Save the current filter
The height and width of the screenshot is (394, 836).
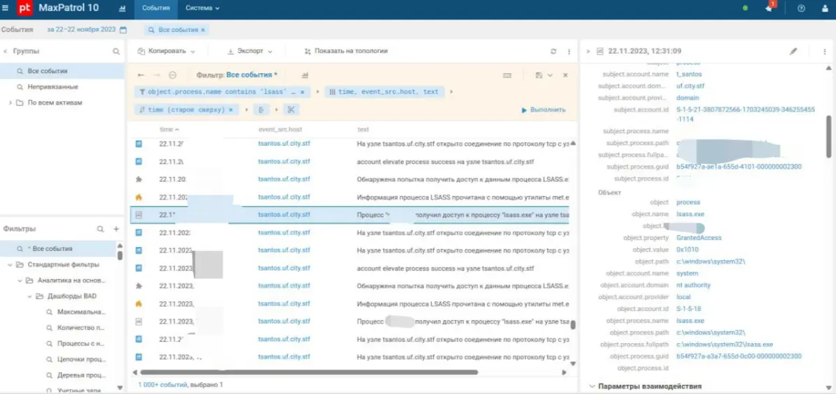point(539,75)
